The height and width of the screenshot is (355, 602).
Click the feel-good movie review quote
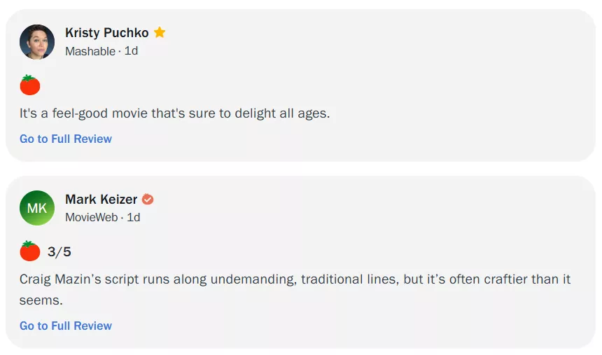click(x=174, y=113)
